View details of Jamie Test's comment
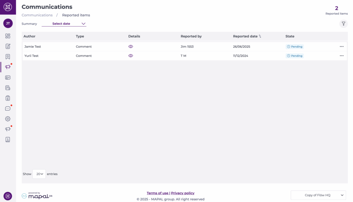Viewport: 353px width, 202px height. pyautogui.click(x=131, y=47)
